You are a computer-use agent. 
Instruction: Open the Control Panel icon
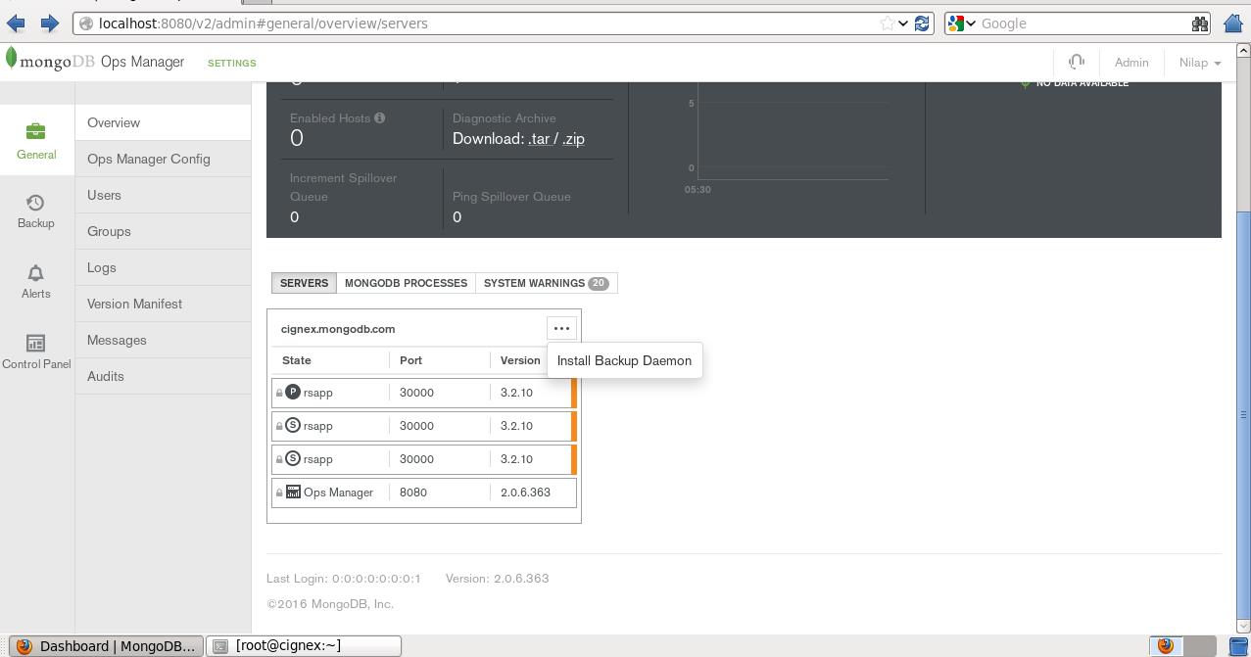[35, 343]
